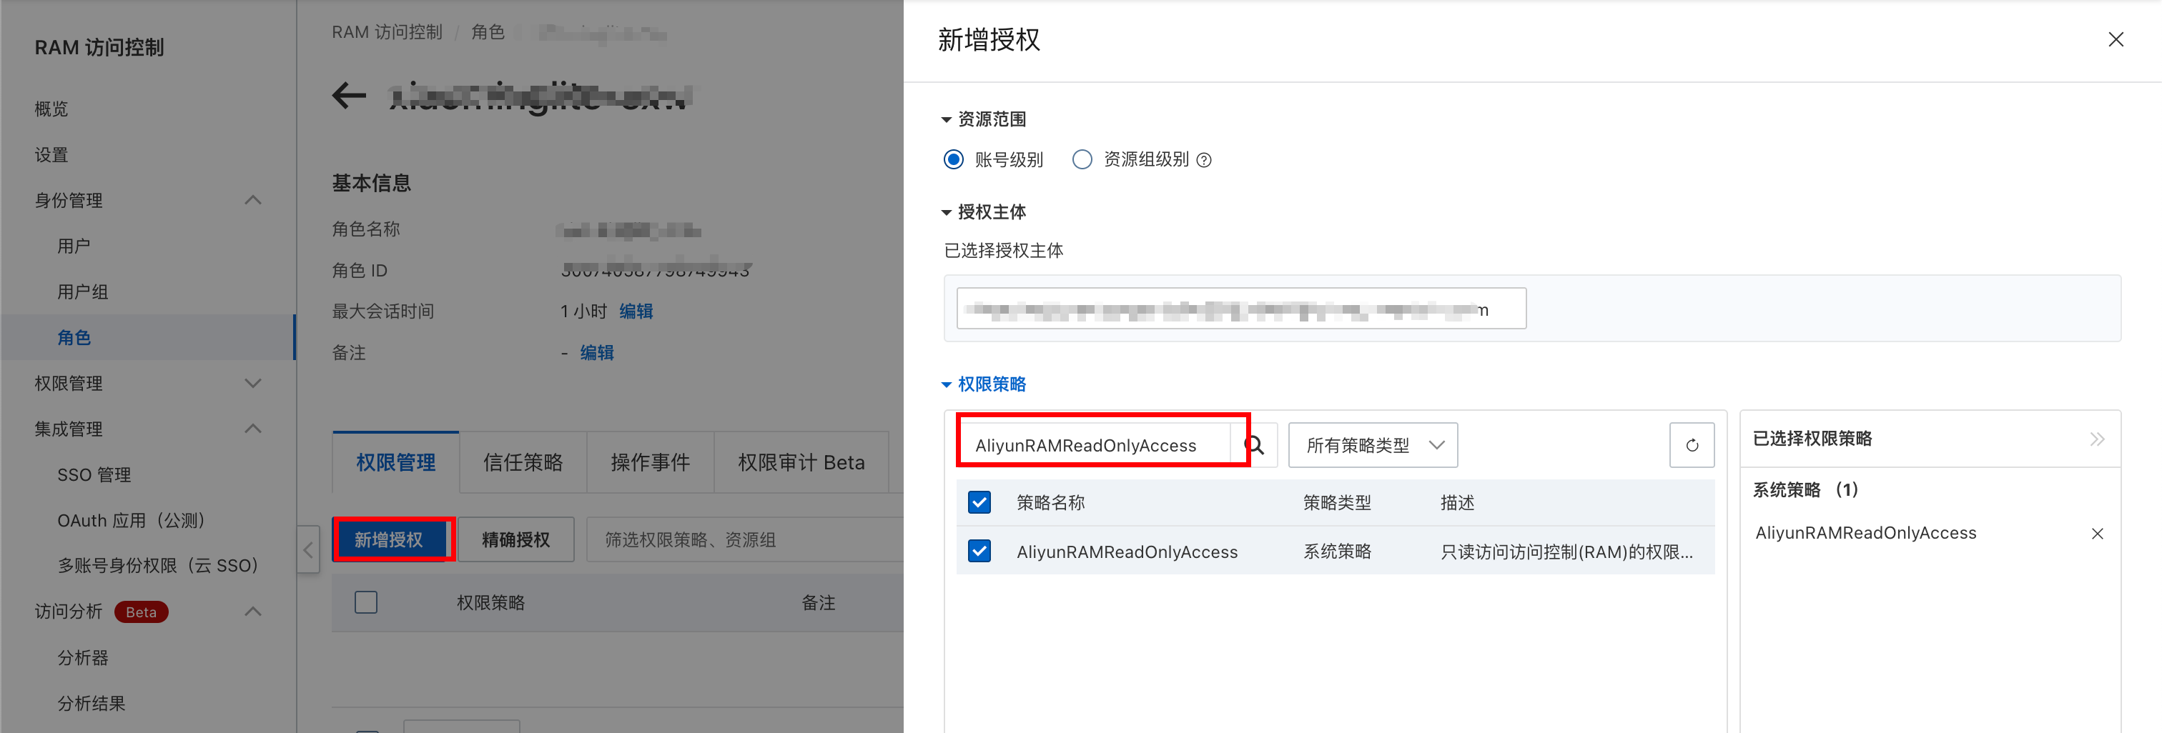Click the search magnifier icon in policy search
Viewport: 2162px width, 733px height.
pos(1255,445)
